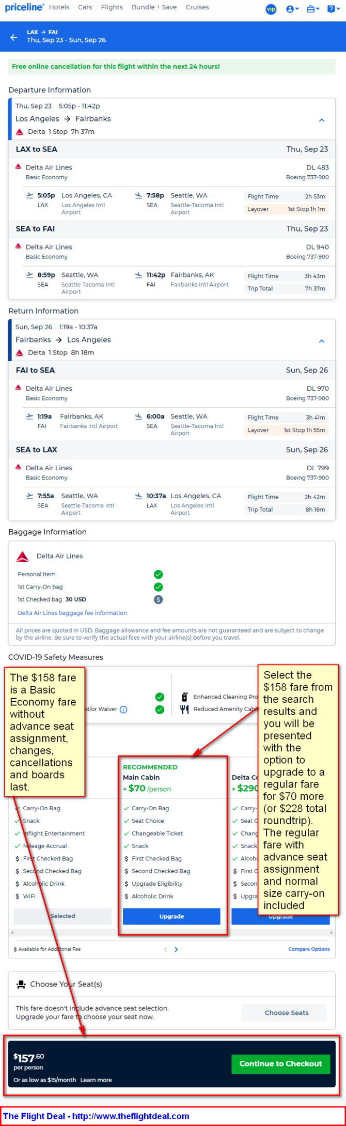Go to the Cruises section
This screenshot has height=1126, width=346.
pyautogui.click(x=197, y=7)
